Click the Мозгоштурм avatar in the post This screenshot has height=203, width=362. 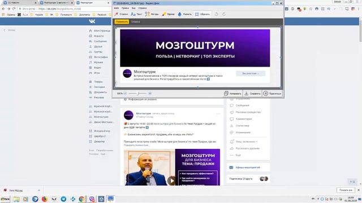[x=128, y=115]
